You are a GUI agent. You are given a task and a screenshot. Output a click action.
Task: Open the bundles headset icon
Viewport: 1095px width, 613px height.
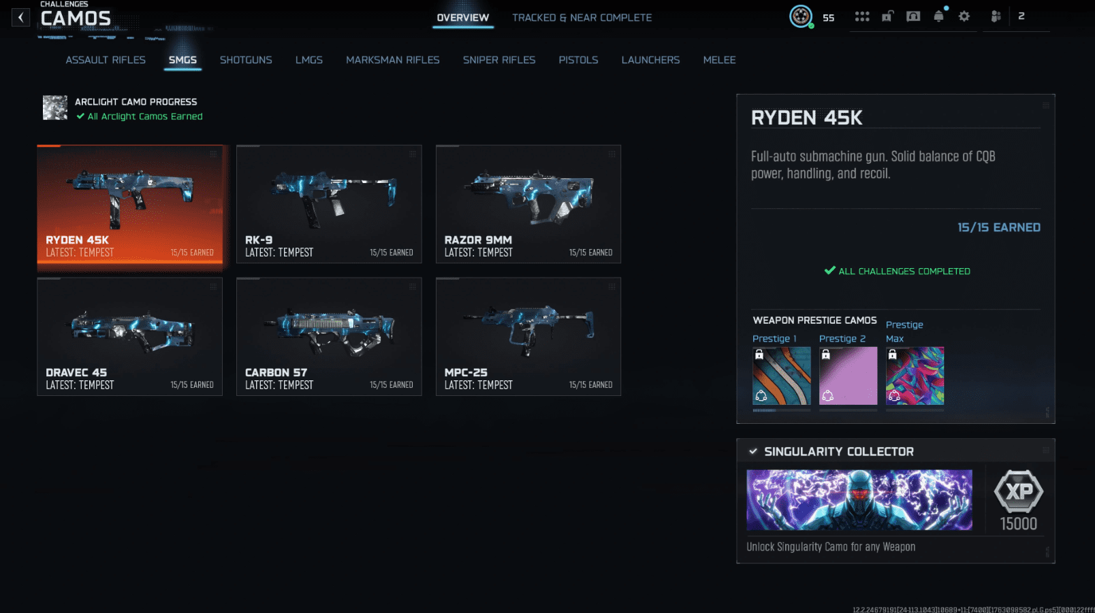point(914,16)
